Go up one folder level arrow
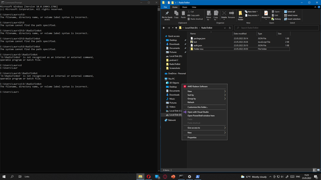The image size is (321, 180). (x=176, y=28)
